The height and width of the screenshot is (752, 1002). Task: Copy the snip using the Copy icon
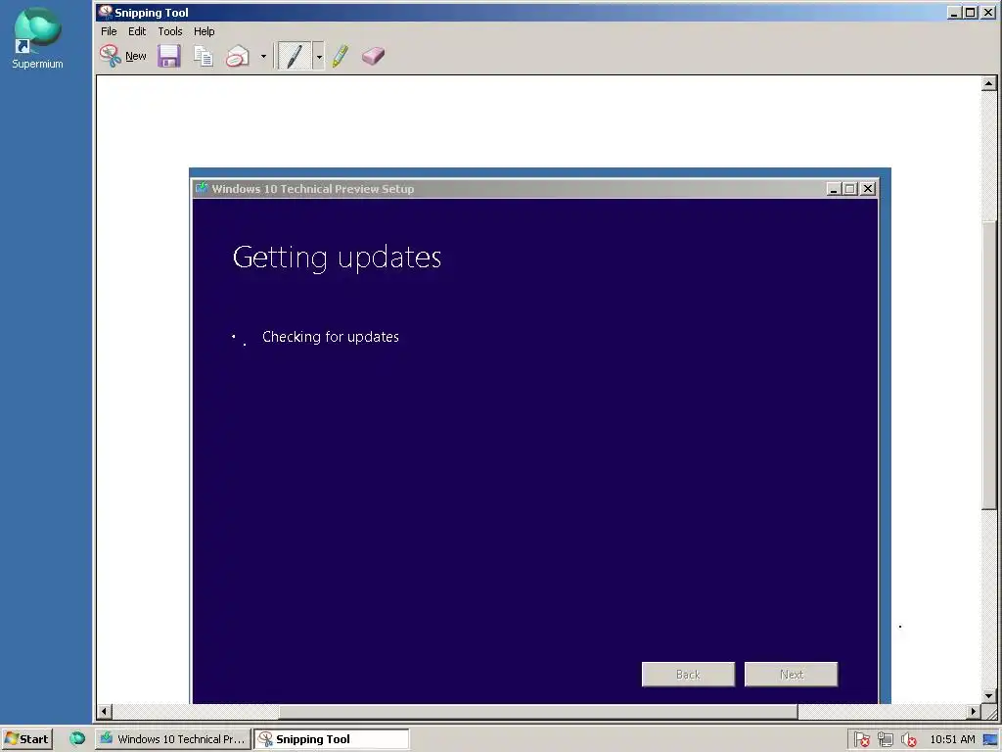point(204,56)
